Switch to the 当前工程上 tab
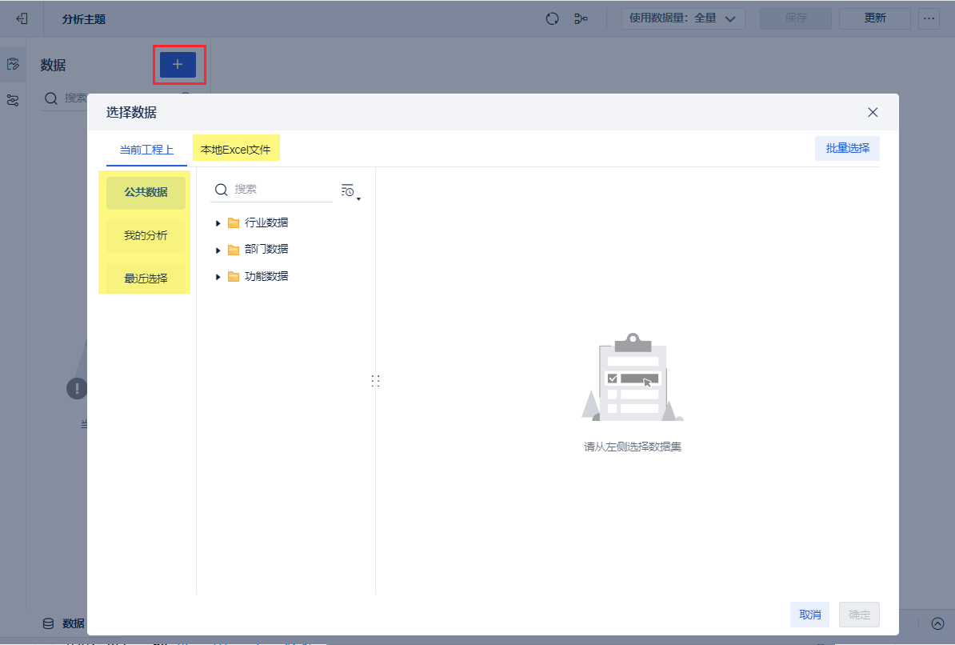This screenshot has width=955, height=645. pos(147,150)
